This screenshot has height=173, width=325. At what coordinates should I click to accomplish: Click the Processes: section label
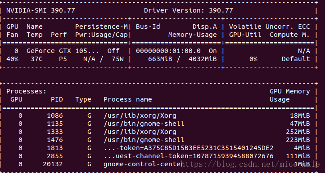pyautogui.click(x=26, y=91)
